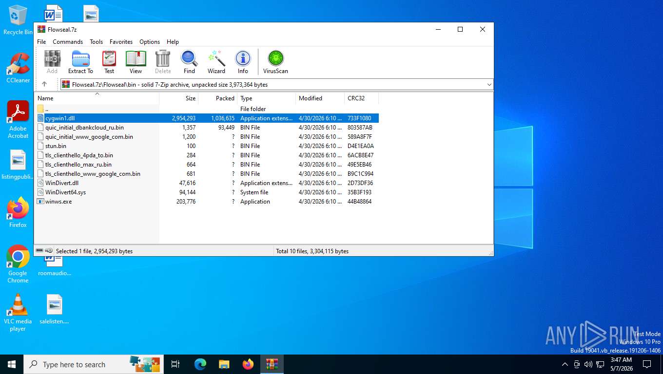Click the Test archive icon
Viewport: 663px width, 374px height.
[109, 62]
